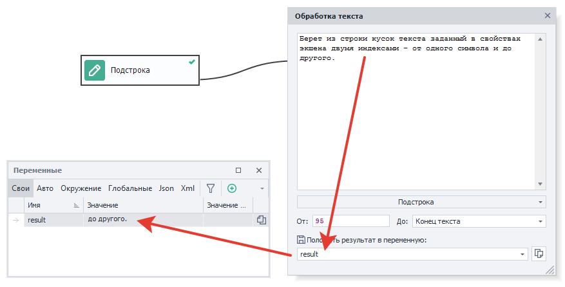Click the copy icon in the result row
The image size is (565, 287).
click(x=261, y=220)
